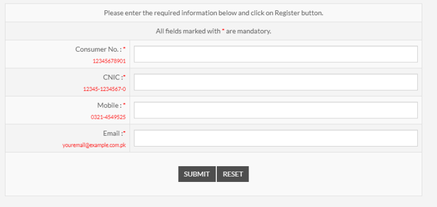Click the red asterisk beside Consumer No.
This screenshot has height=207, width=437.
125,48
